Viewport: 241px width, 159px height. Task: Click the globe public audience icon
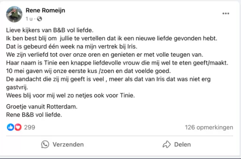(39, 19)
